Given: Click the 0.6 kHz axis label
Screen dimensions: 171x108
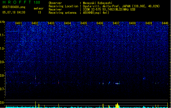Looking at the screenshot, I should [2, 103].
